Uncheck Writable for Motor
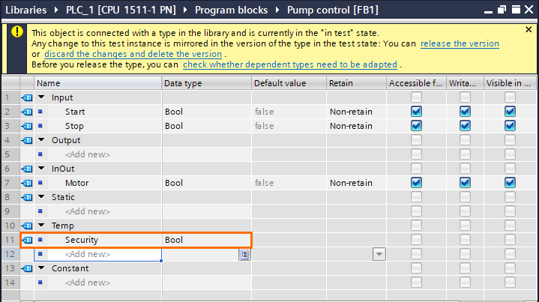This screenshot has width=539, height=302. point(465,183)
